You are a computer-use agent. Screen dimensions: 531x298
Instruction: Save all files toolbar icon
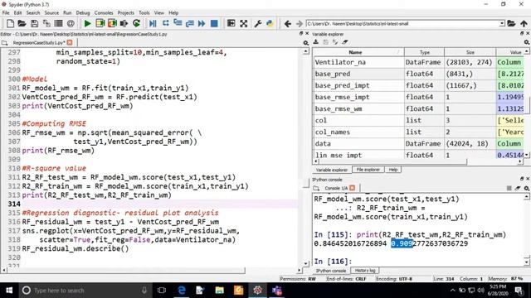tap(46, 24)
